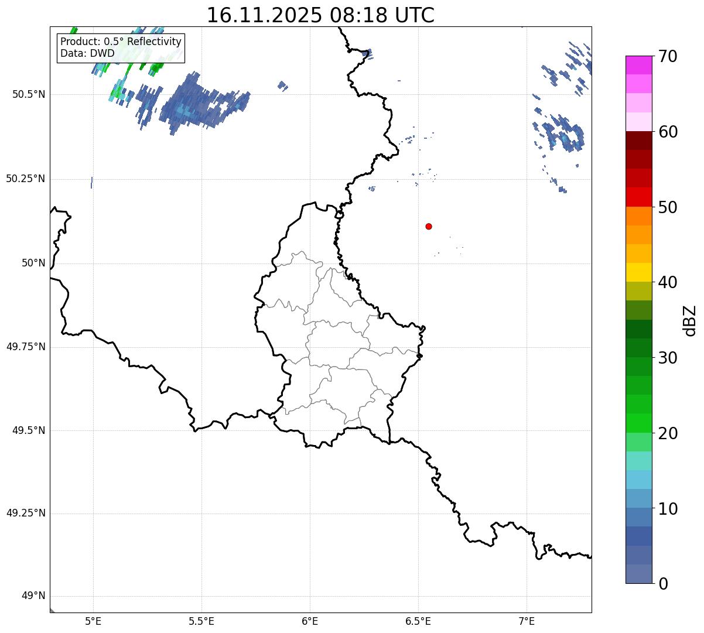Click the 16.11.2025 08:18 UTC title
704x633 pixels.
pyautogui.click(x=320, y=15)
